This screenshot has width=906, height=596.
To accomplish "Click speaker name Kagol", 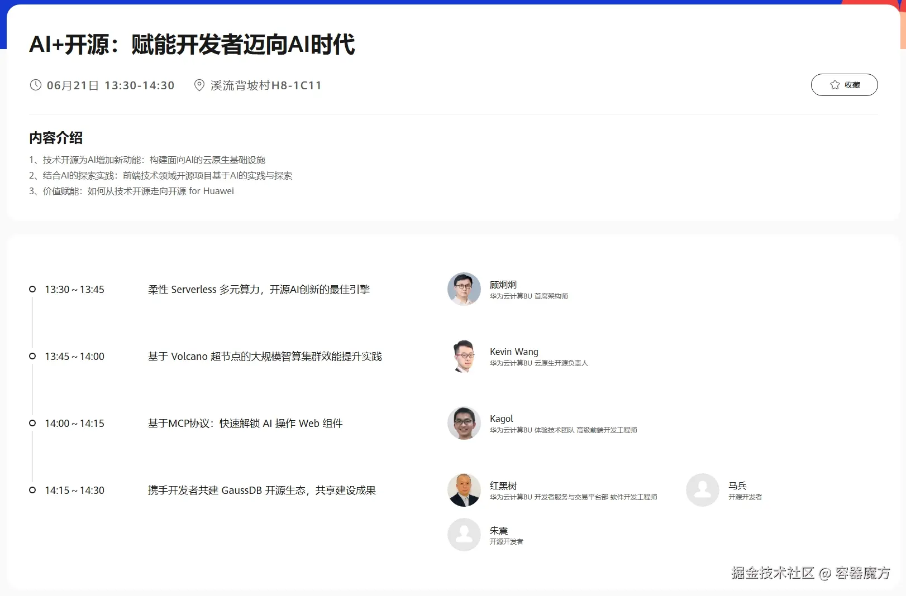I will click(502, 419).
